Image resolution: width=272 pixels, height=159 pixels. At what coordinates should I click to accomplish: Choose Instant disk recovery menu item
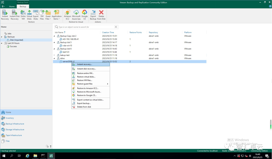tap(91, 69)
